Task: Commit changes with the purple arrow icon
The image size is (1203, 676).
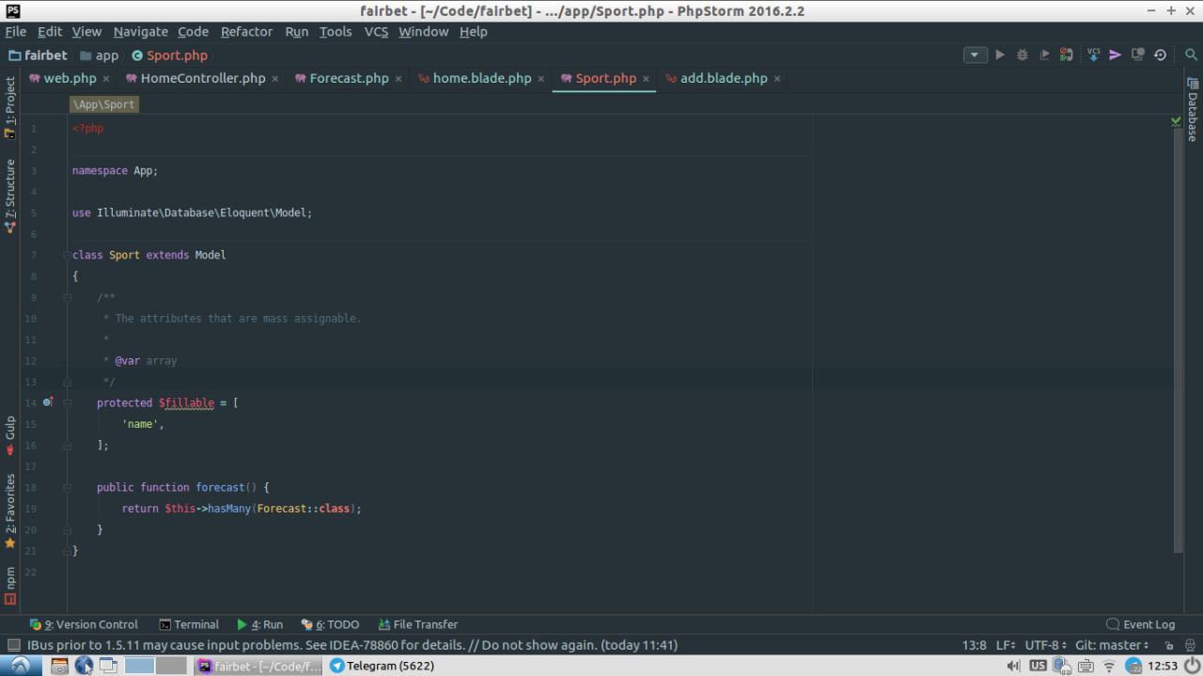Action: pos(1115,55)
